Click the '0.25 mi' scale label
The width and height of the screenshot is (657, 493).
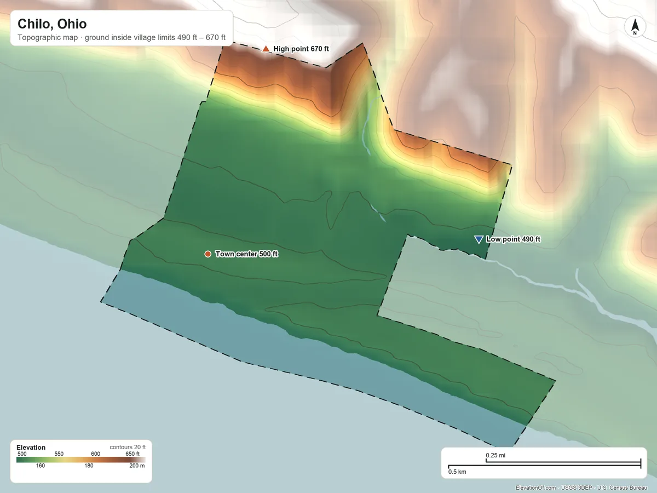coord(495,456)
